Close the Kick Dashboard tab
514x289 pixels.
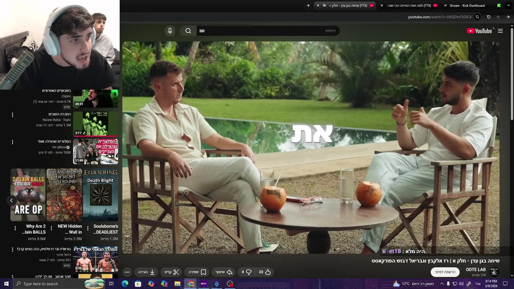(x=445, y=6)
